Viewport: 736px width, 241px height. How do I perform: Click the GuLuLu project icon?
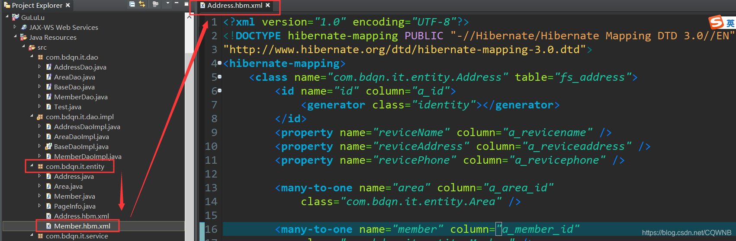click(x=16, y=17)
